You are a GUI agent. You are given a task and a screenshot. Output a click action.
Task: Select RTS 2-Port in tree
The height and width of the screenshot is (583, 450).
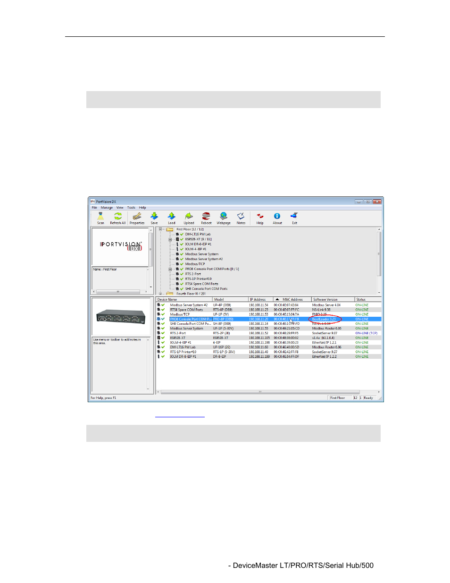click(193, 274)
